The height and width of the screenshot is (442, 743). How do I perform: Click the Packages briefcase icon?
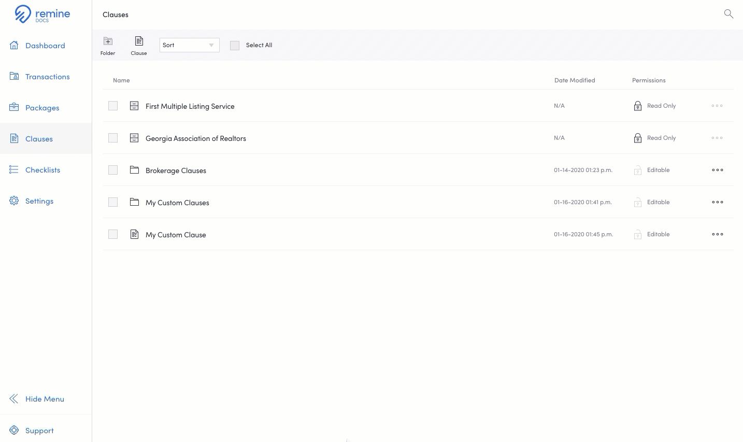pyautogui.click(x=14, y=107)
